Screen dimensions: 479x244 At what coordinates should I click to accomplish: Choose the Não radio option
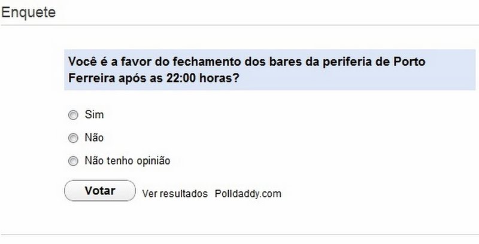pos(73,138)
